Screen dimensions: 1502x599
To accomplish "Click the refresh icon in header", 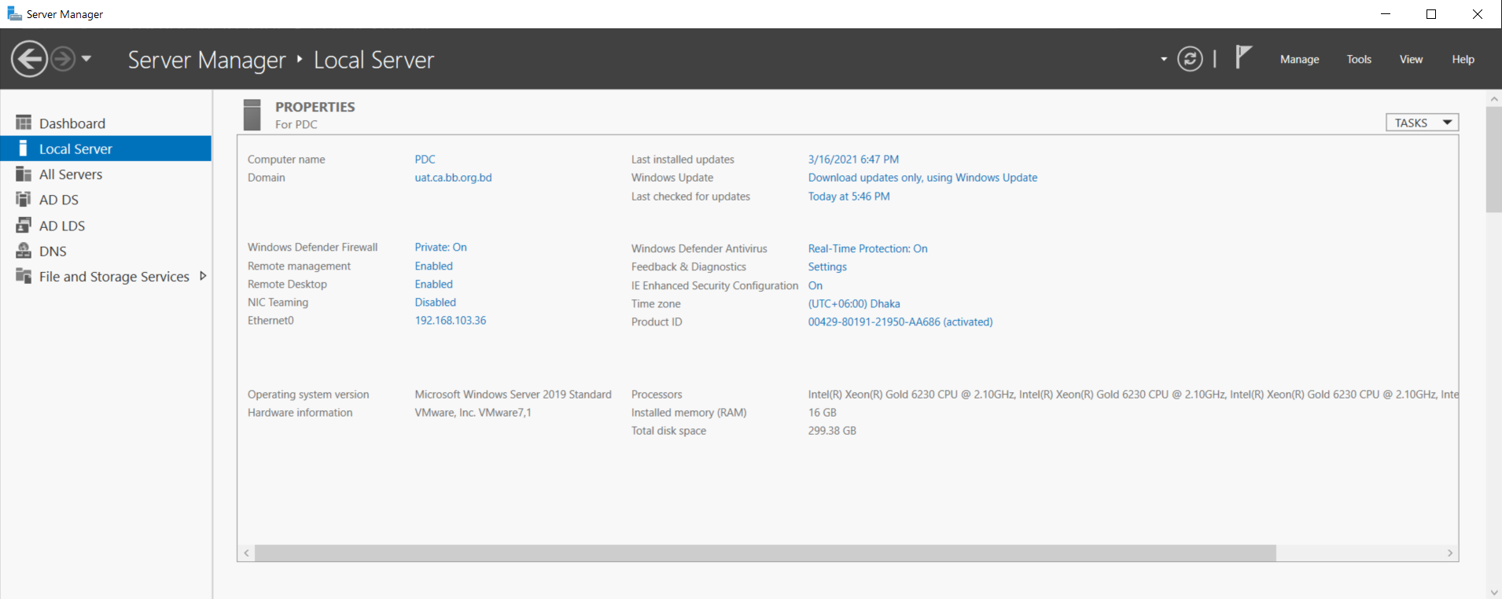I will point(1190,59).
